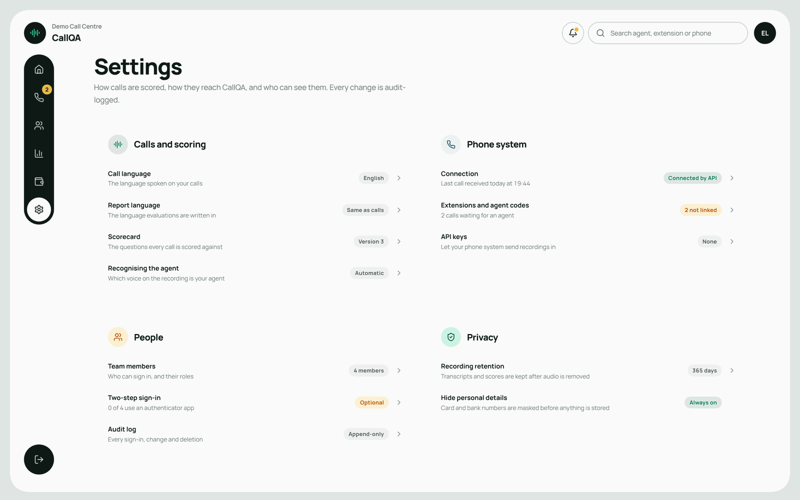The height and width of the screenshot is (500, 800).
Task: Open the Home page from sidebar
Action: 39,69
